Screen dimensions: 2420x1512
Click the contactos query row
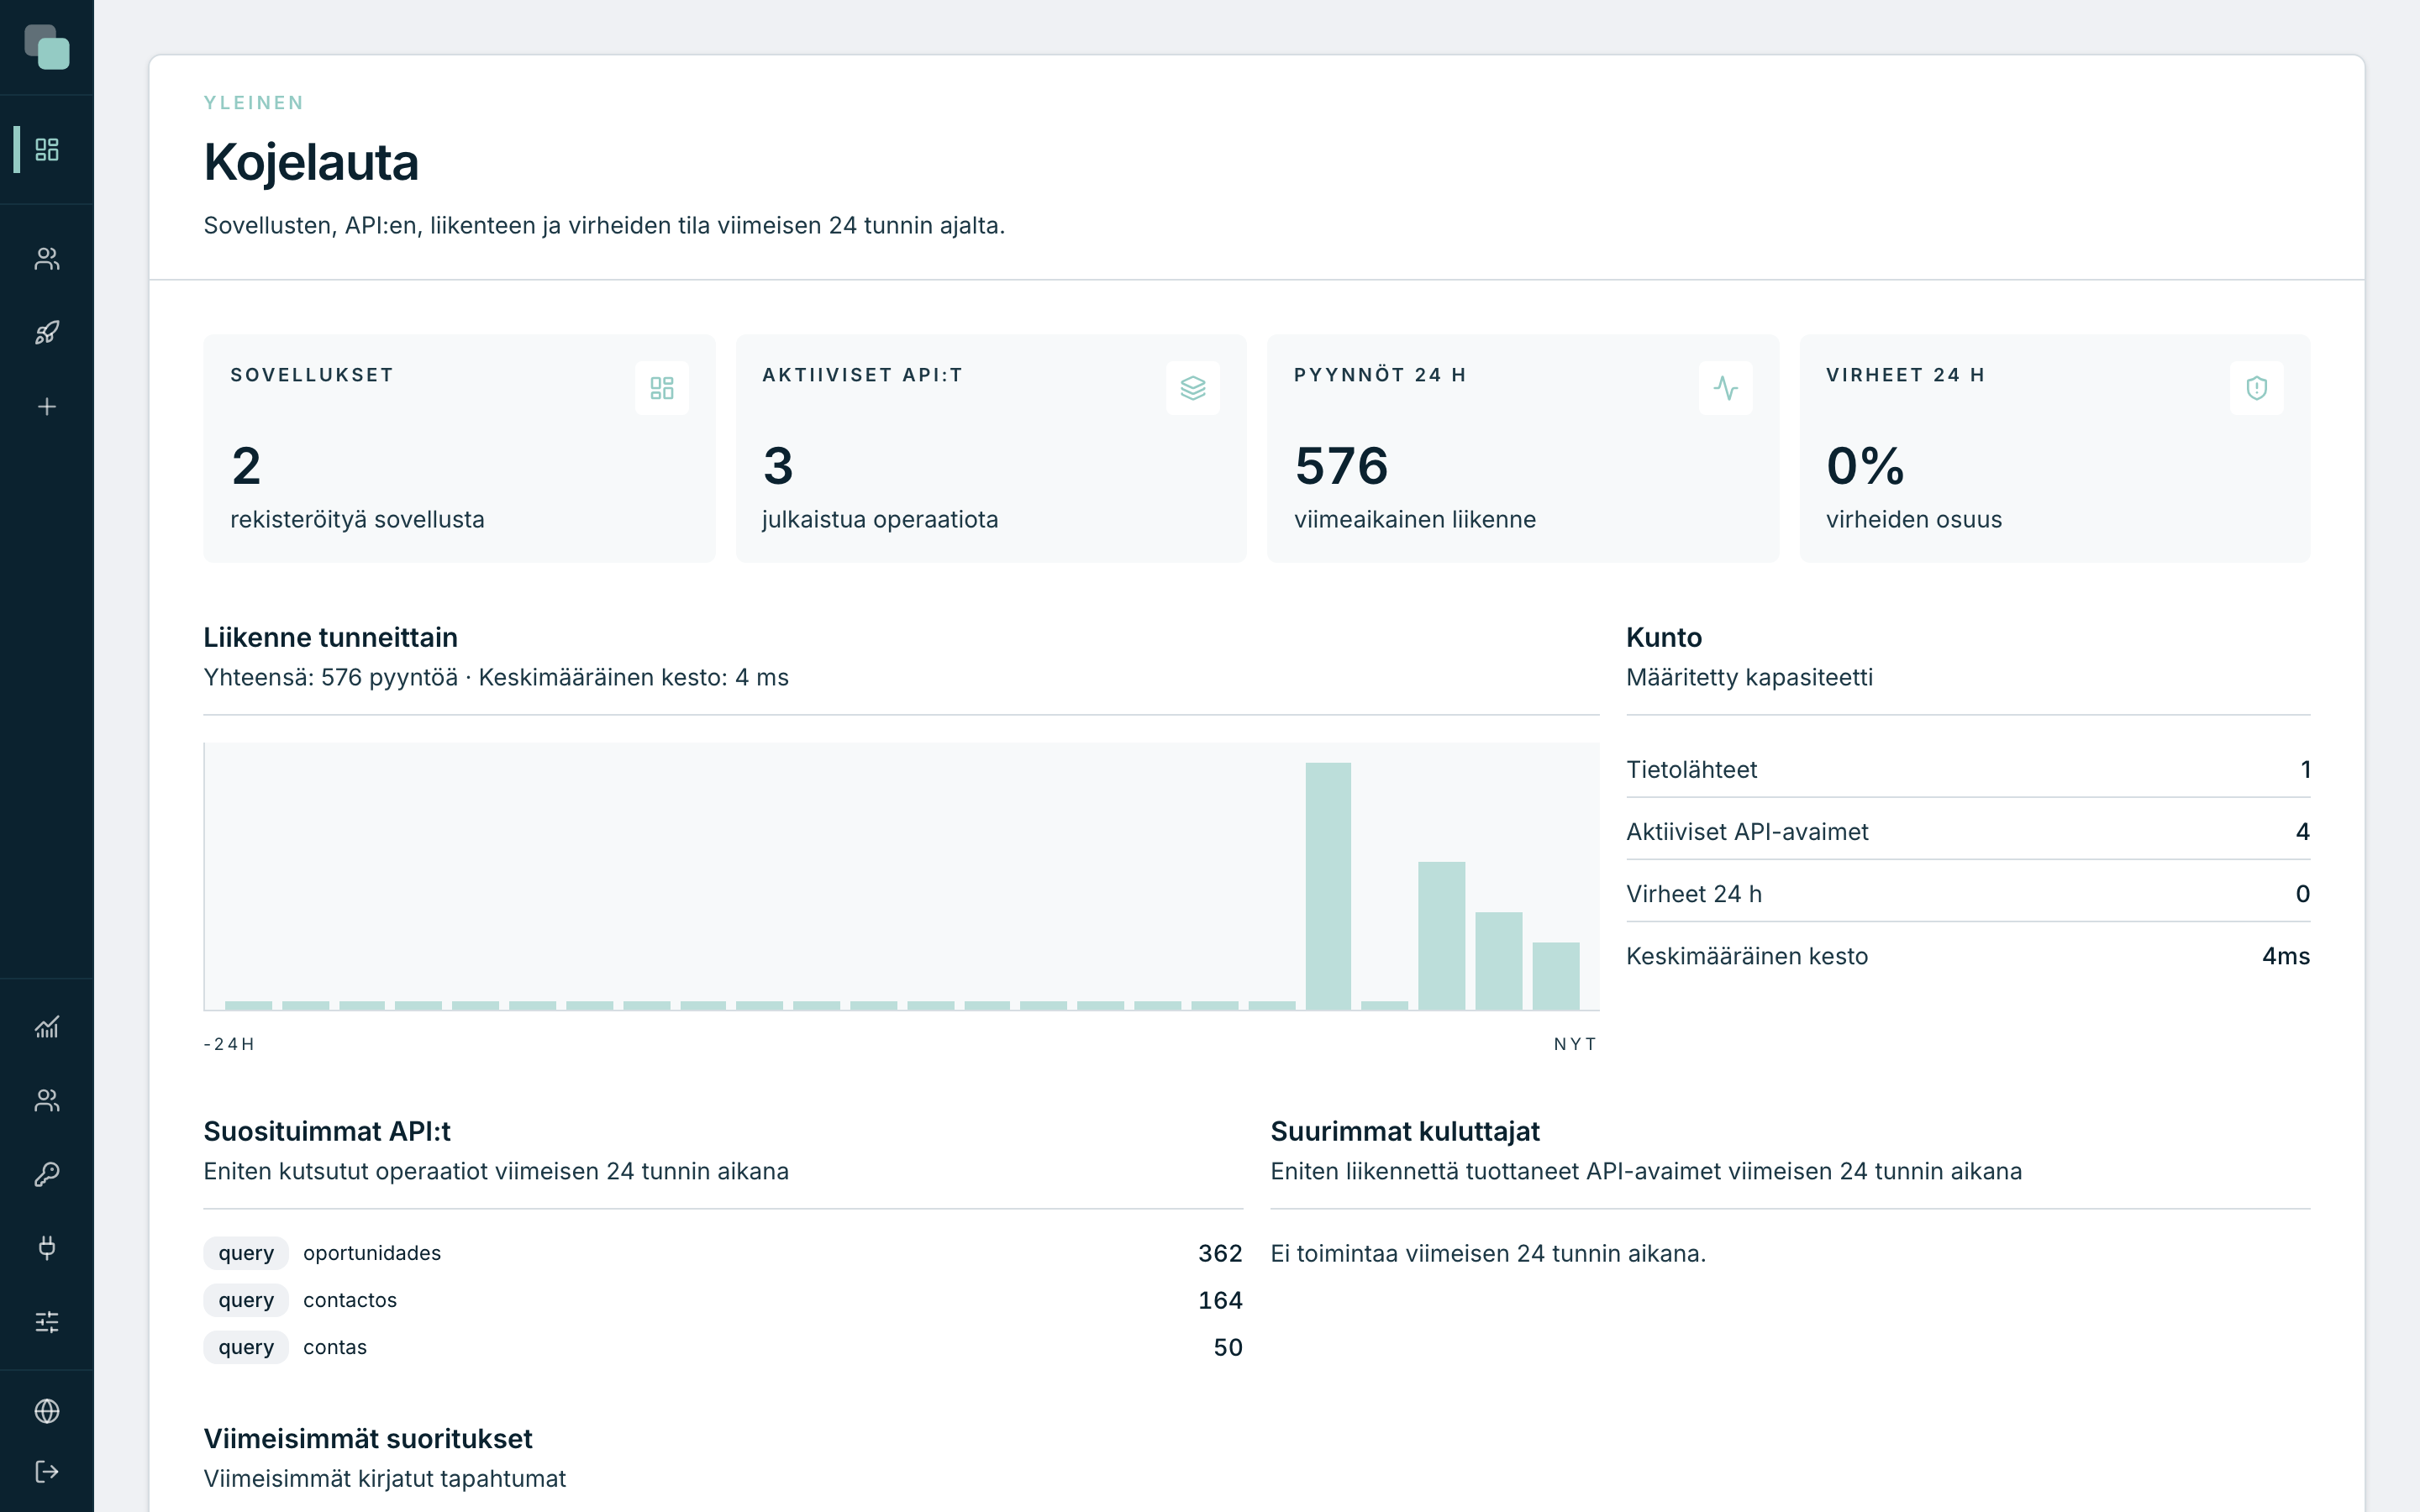click(x=723, y=1300)
